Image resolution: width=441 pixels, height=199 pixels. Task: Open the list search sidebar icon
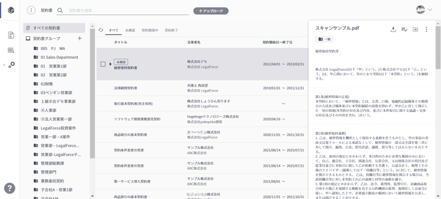pos(11,50)
